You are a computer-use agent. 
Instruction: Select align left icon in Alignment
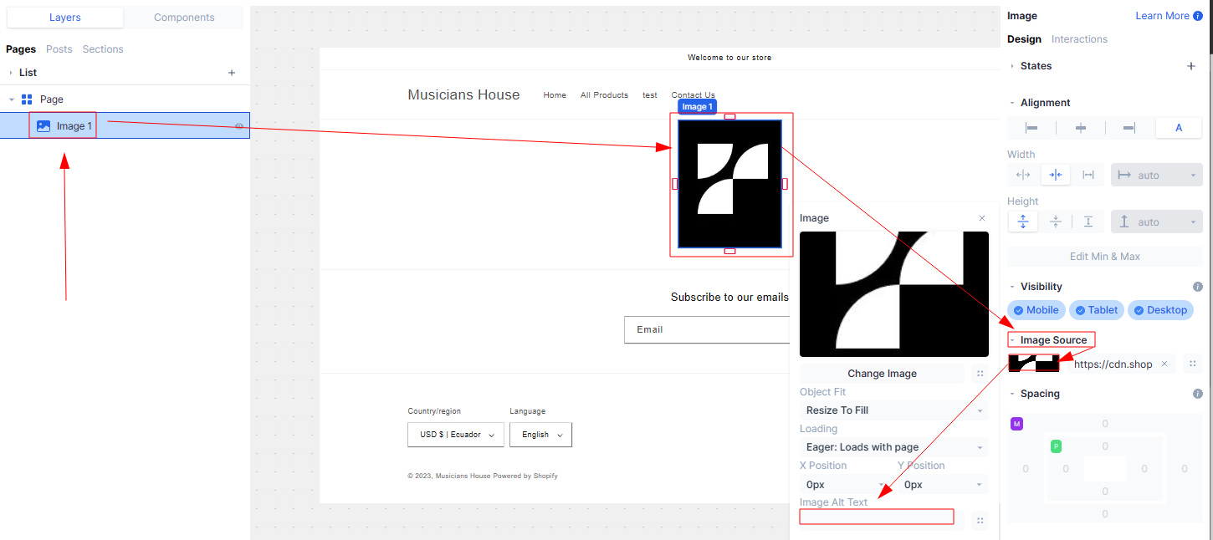coord(1031,128)
